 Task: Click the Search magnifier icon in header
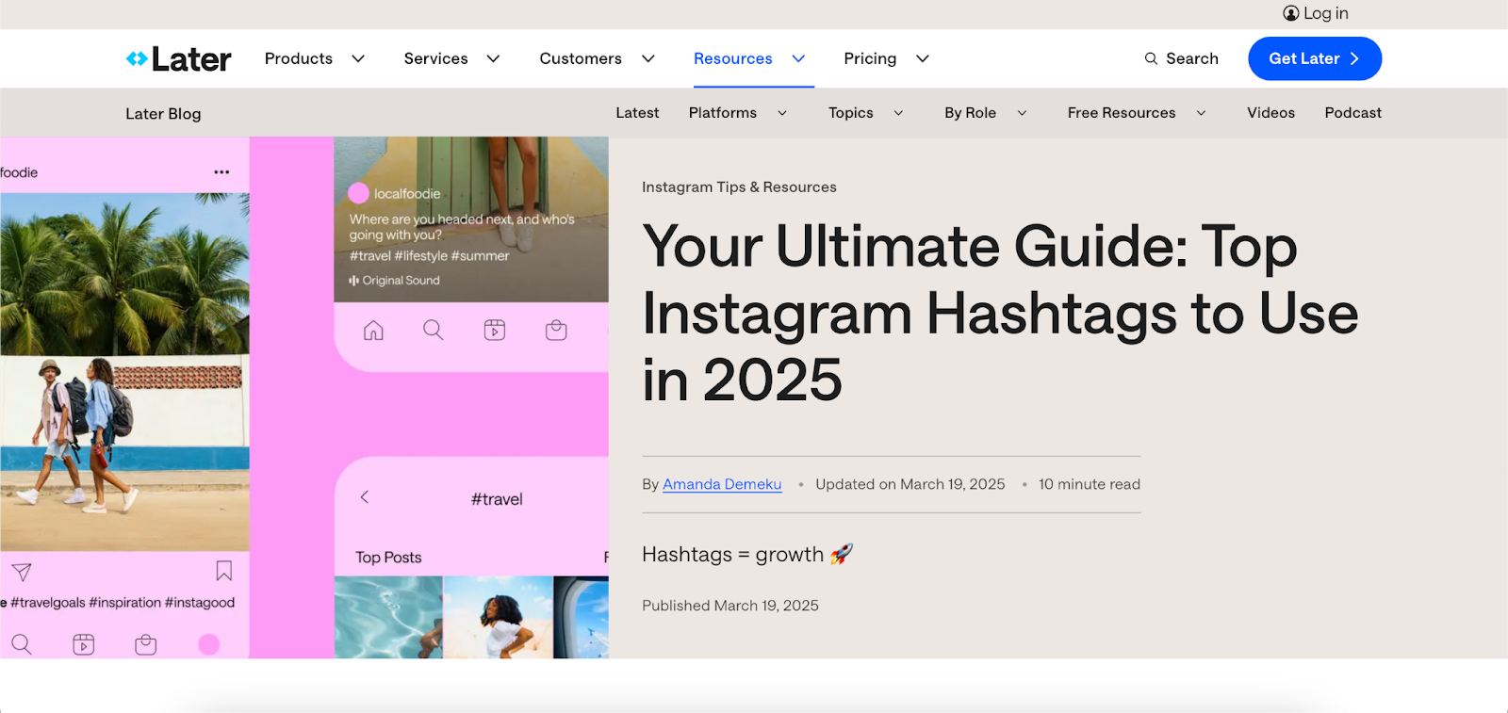click(1151, 58)
